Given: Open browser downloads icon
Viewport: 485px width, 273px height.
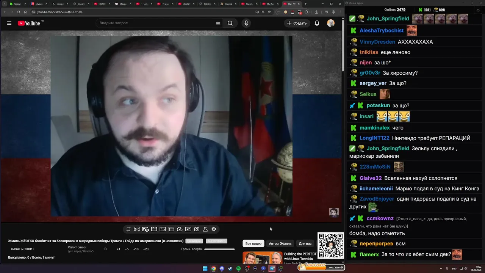Looking at the screenshot, I should [316, 12].
